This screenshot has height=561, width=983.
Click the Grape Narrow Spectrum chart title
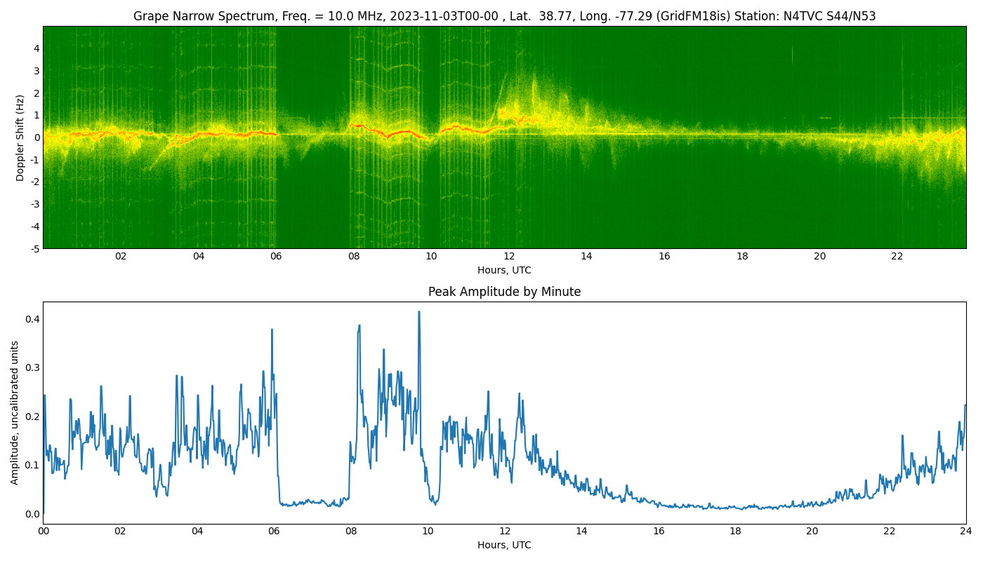[504, 16]
